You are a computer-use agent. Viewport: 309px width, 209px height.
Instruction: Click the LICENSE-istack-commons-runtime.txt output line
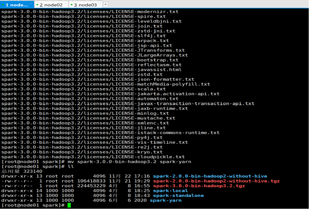pyautogui.click(x=110, y=133)
